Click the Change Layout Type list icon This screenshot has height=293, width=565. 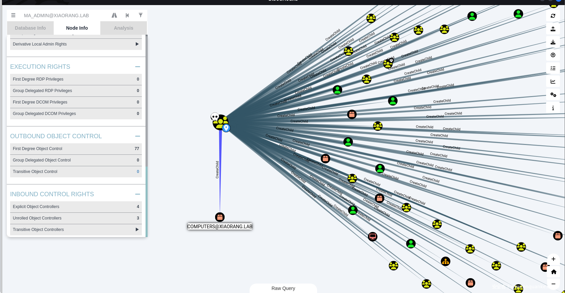(553, 68)
